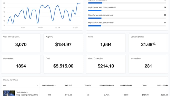Click the View-Through Conv. card value 3,070

[21, 44]
